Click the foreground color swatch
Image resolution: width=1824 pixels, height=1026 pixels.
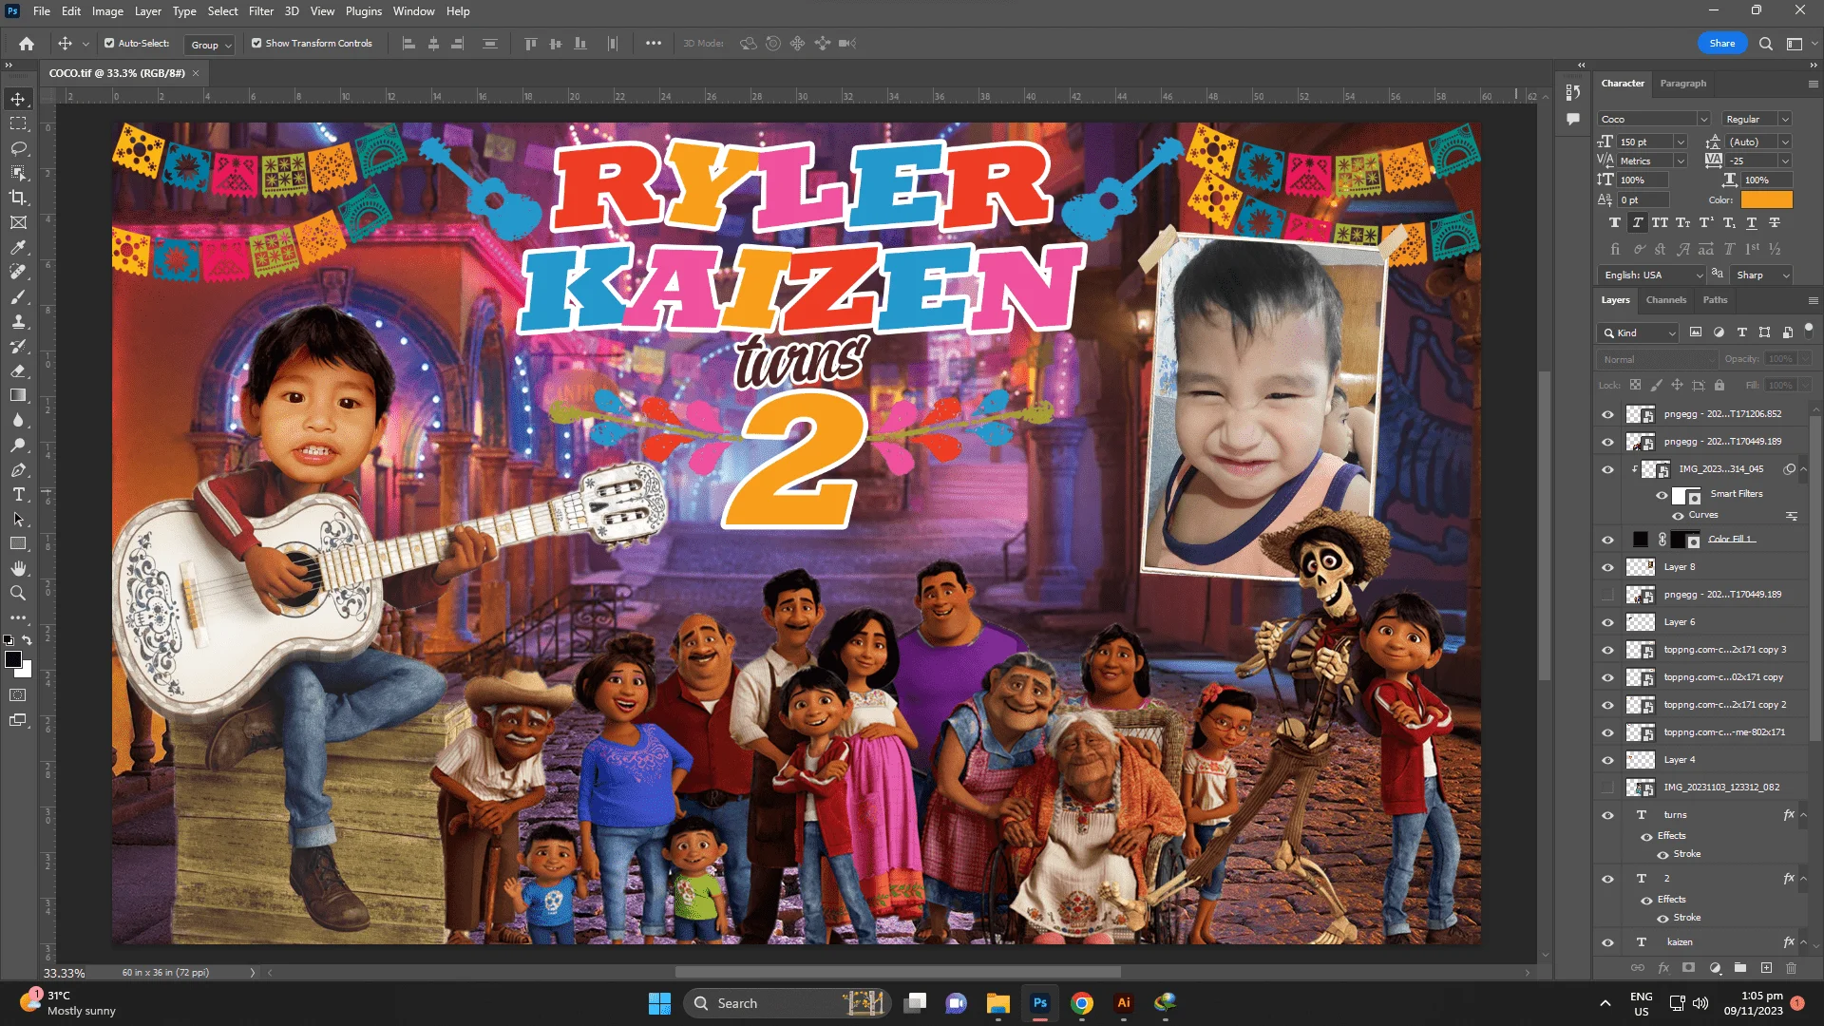click(13, 659)
